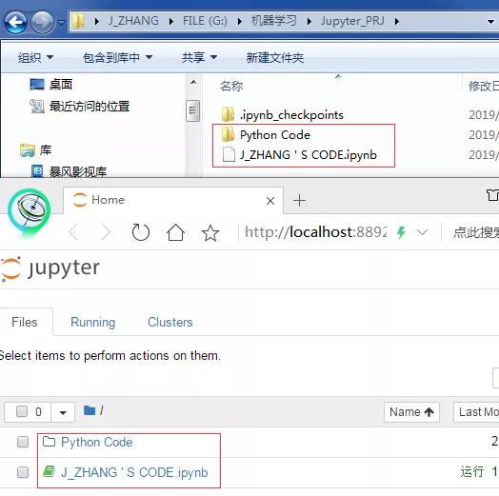Viewport: 499px width, 496px height.
Task: Click the browser logo icon
Action: point(29,212)
